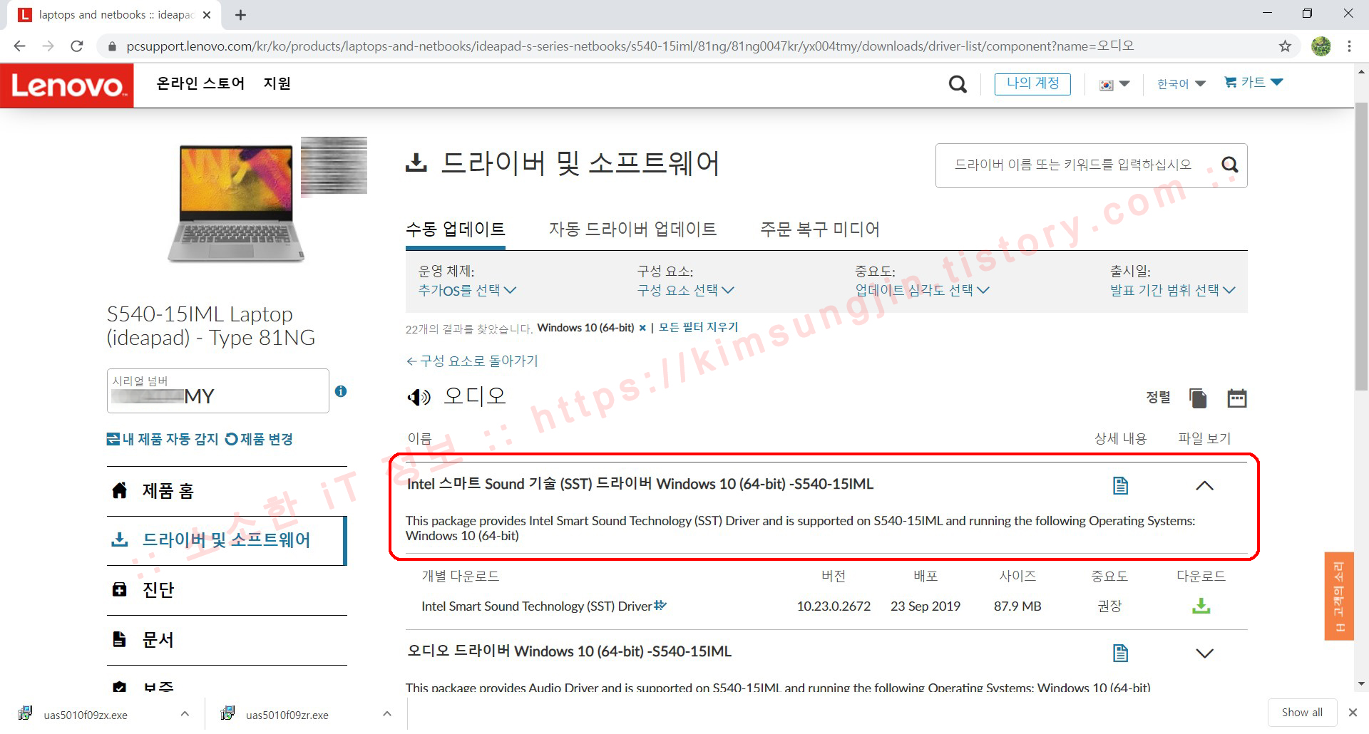Open the 업데이트 심각도 선택 dropdown
1369x734 pixels.
(922, 290)
